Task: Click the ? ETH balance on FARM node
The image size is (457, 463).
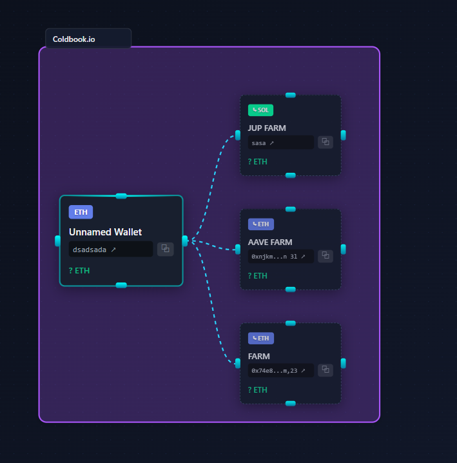Action: [257, 389]
